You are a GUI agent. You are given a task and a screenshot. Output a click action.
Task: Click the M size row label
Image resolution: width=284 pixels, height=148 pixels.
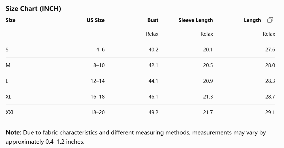8,65
